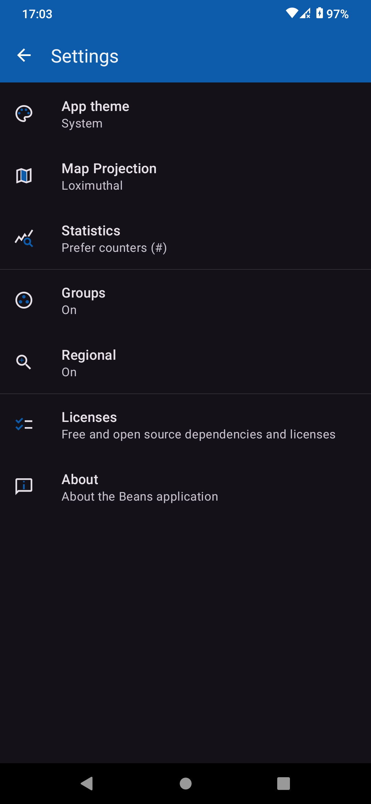Click the checklist icon beside Licenses

(x=24, y=425)
